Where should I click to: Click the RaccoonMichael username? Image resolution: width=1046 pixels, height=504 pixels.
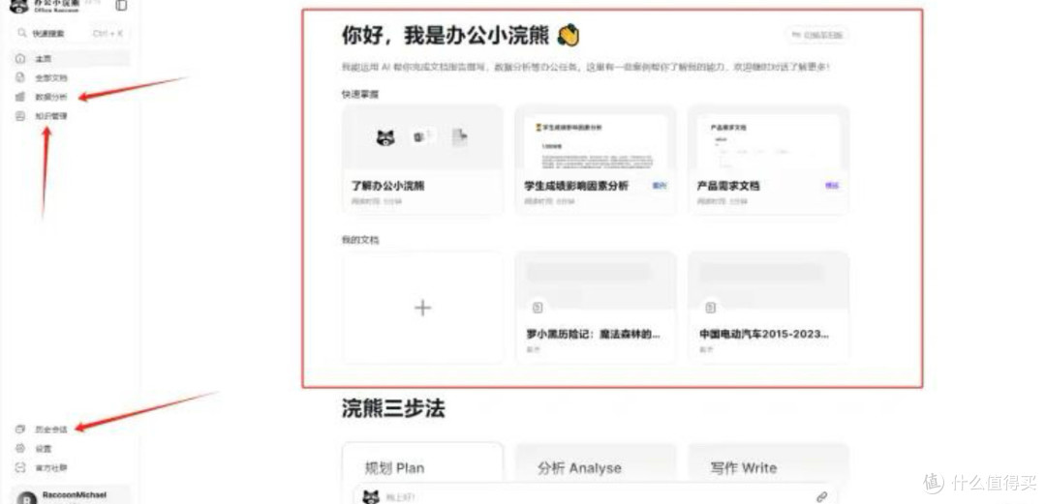74,495
